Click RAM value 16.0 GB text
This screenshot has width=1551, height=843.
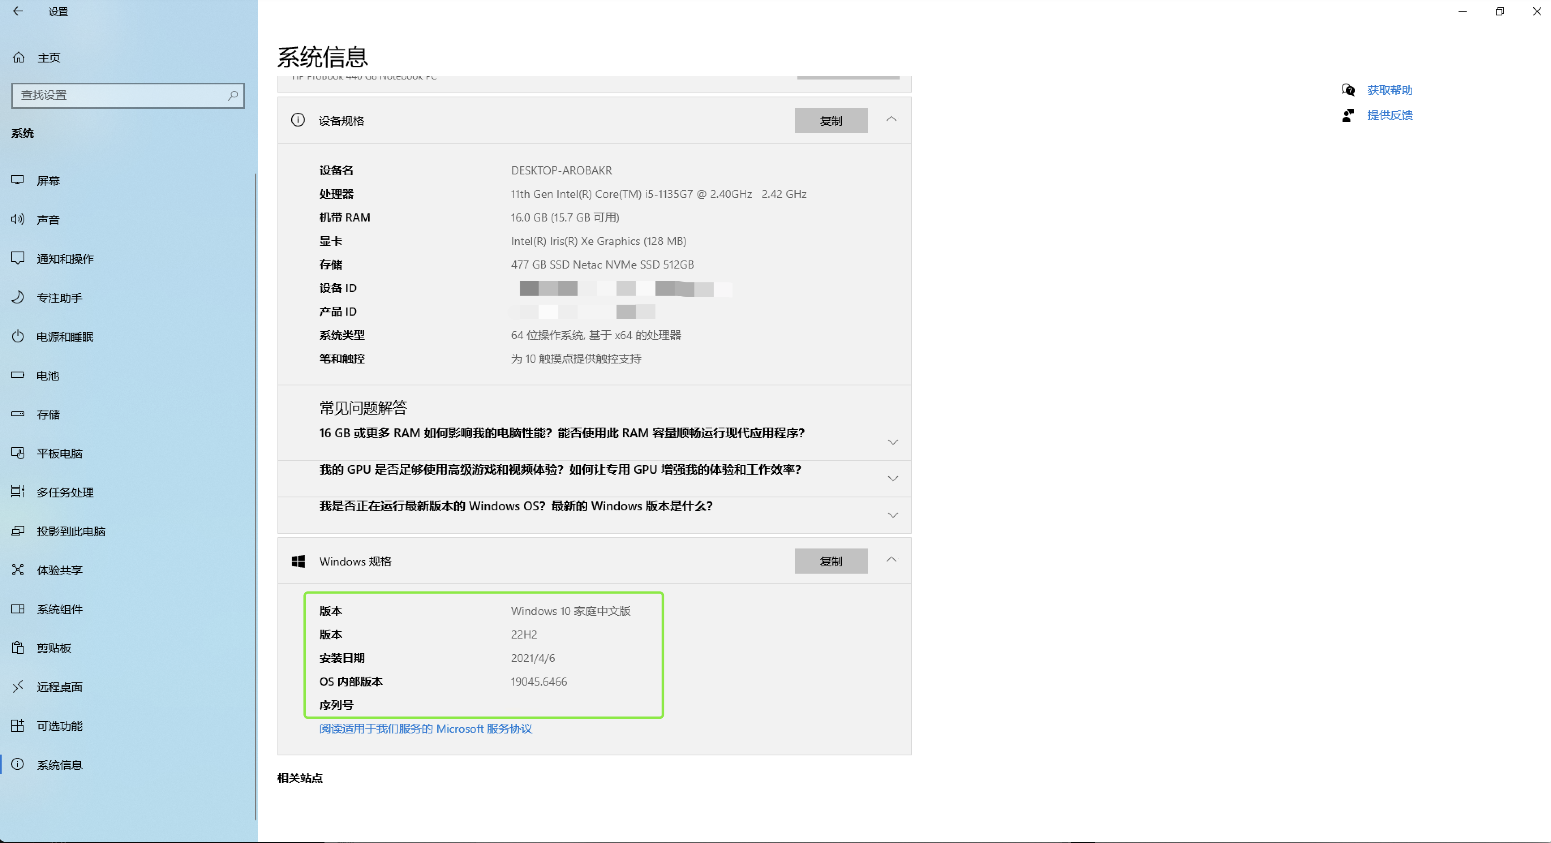tap(565, 217)
